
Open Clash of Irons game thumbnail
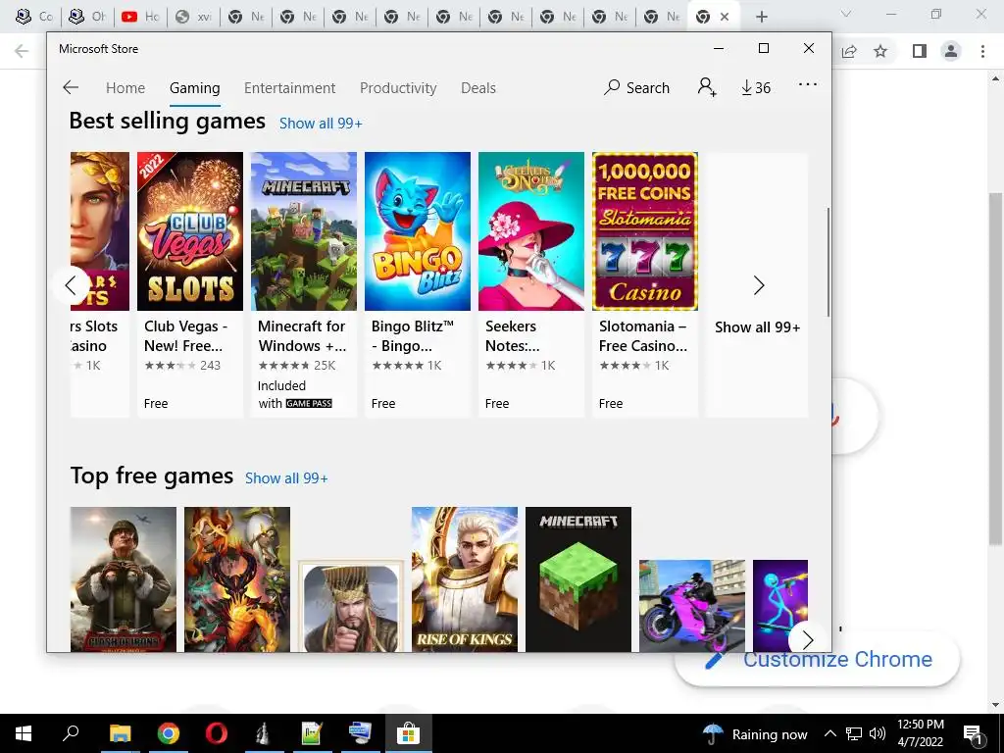[123, 579]
